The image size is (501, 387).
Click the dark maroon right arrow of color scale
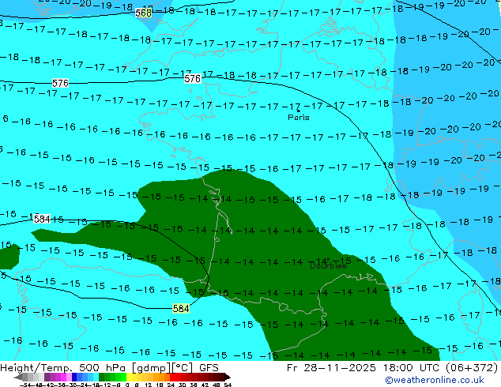[227, 377]
